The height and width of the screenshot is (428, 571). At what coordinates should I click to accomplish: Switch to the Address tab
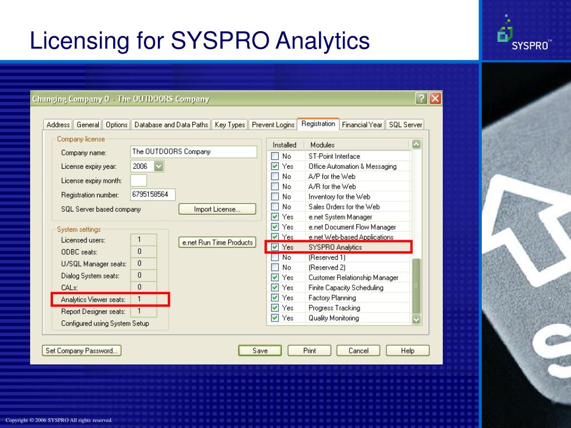click(x=58, y=124)
